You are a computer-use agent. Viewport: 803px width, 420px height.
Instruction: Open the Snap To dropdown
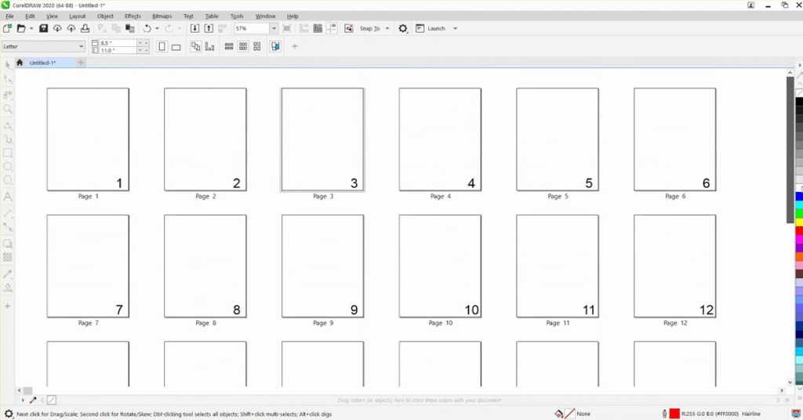[387, 29]
